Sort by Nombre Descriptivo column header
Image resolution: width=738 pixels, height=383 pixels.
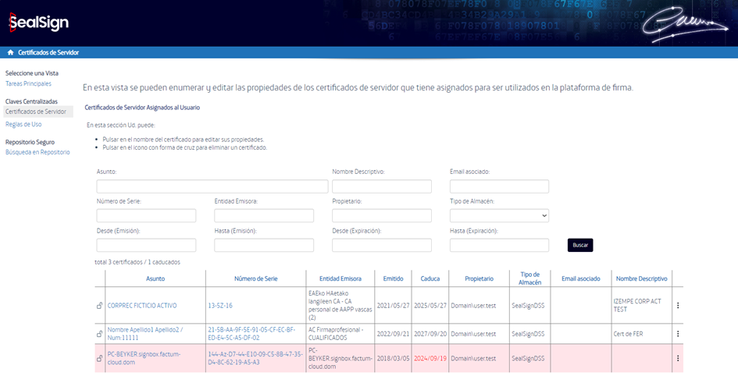pos(641,278)
